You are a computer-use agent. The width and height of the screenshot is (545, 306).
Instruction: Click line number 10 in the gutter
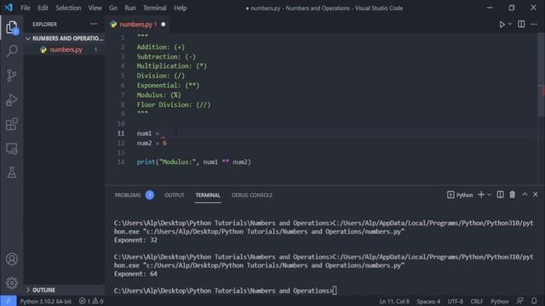(121, 123)
